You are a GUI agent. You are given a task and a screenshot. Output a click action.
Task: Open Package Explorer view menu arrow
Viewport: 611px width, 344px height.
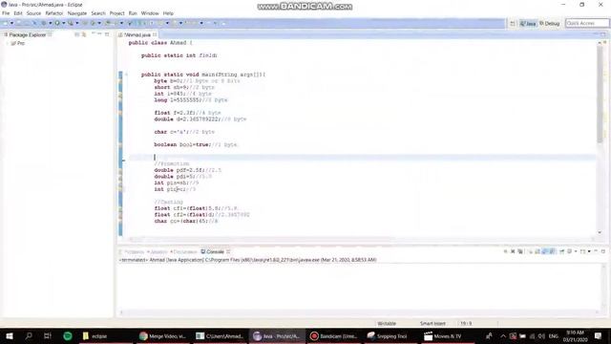(x=94, y=34)
